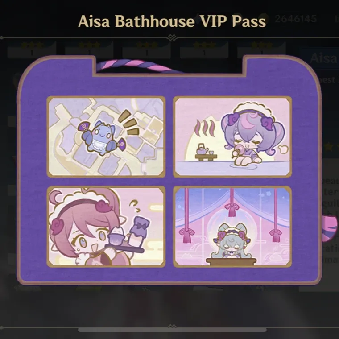Viewport: 339px width, 339px height.
Task: Select the tea serving panel
Action: 106,227
